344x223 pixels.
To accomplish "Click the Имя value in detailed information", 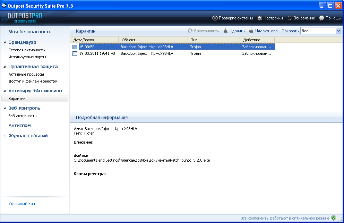I will click(x=111, y=129).
